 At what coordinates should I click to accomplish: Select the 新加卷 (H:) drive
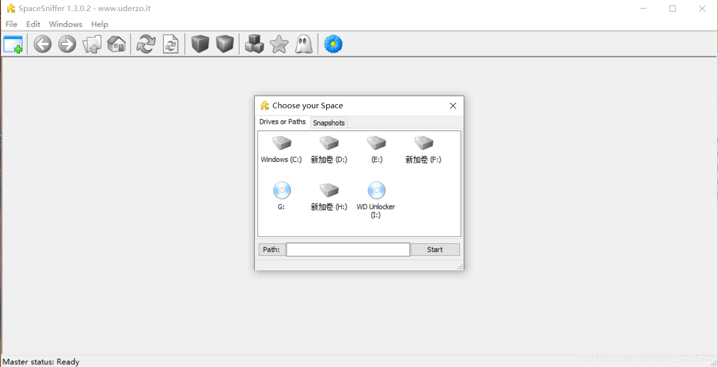point(329,197)
